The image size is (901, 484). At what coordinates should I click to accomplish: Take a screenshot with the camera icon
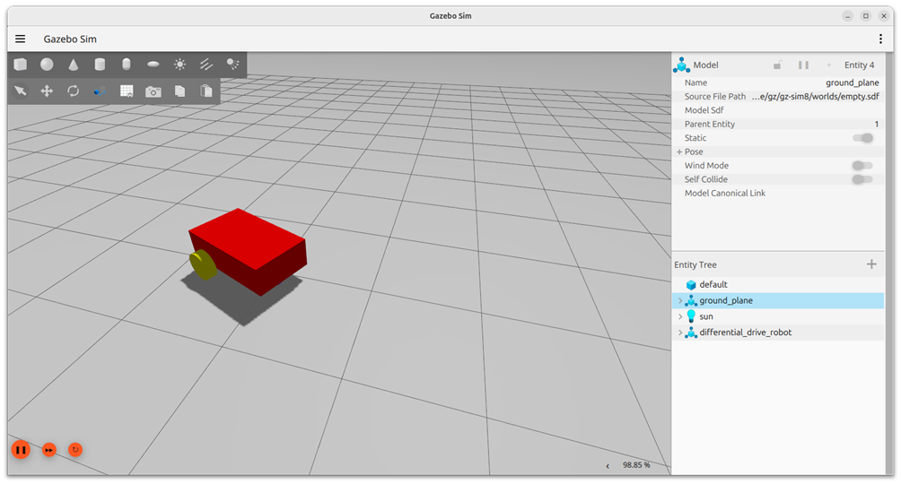pyautogui.click(x=153, y=91)
